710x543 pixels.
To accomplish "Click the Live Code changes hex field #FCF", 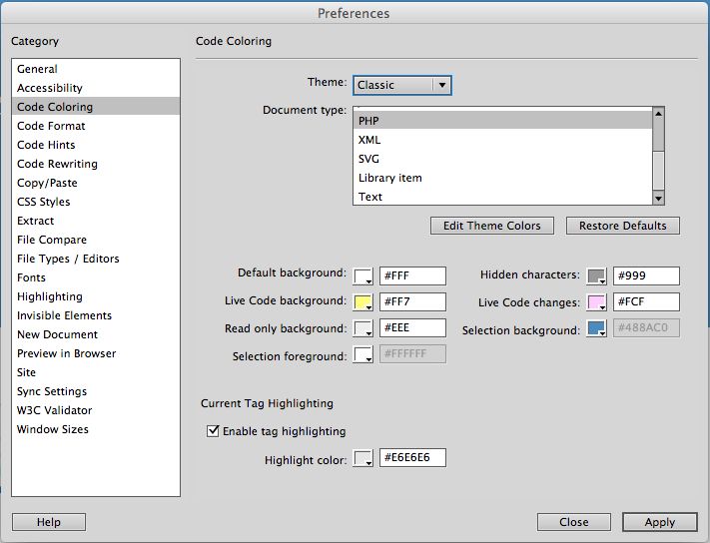I will 646,301.
